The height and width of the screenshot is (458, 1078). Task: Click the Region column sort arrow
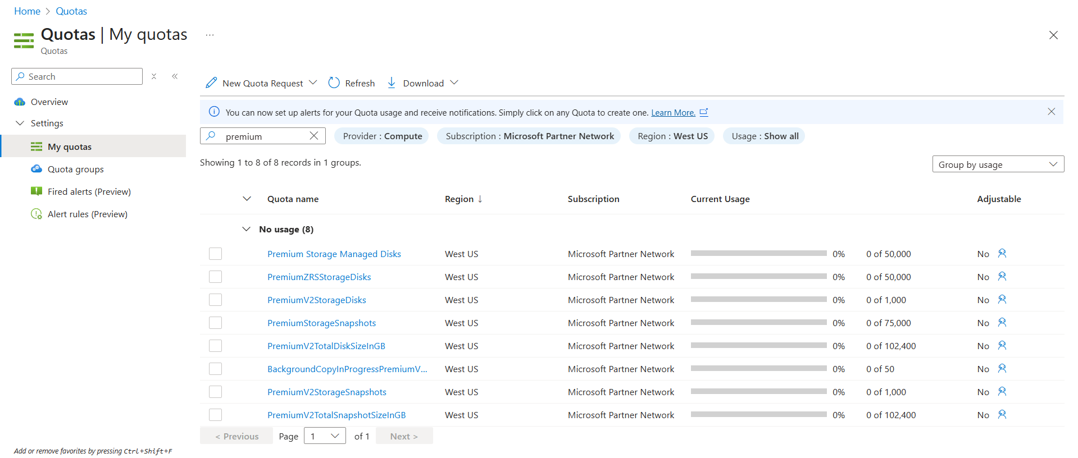[x=480, y=199]
